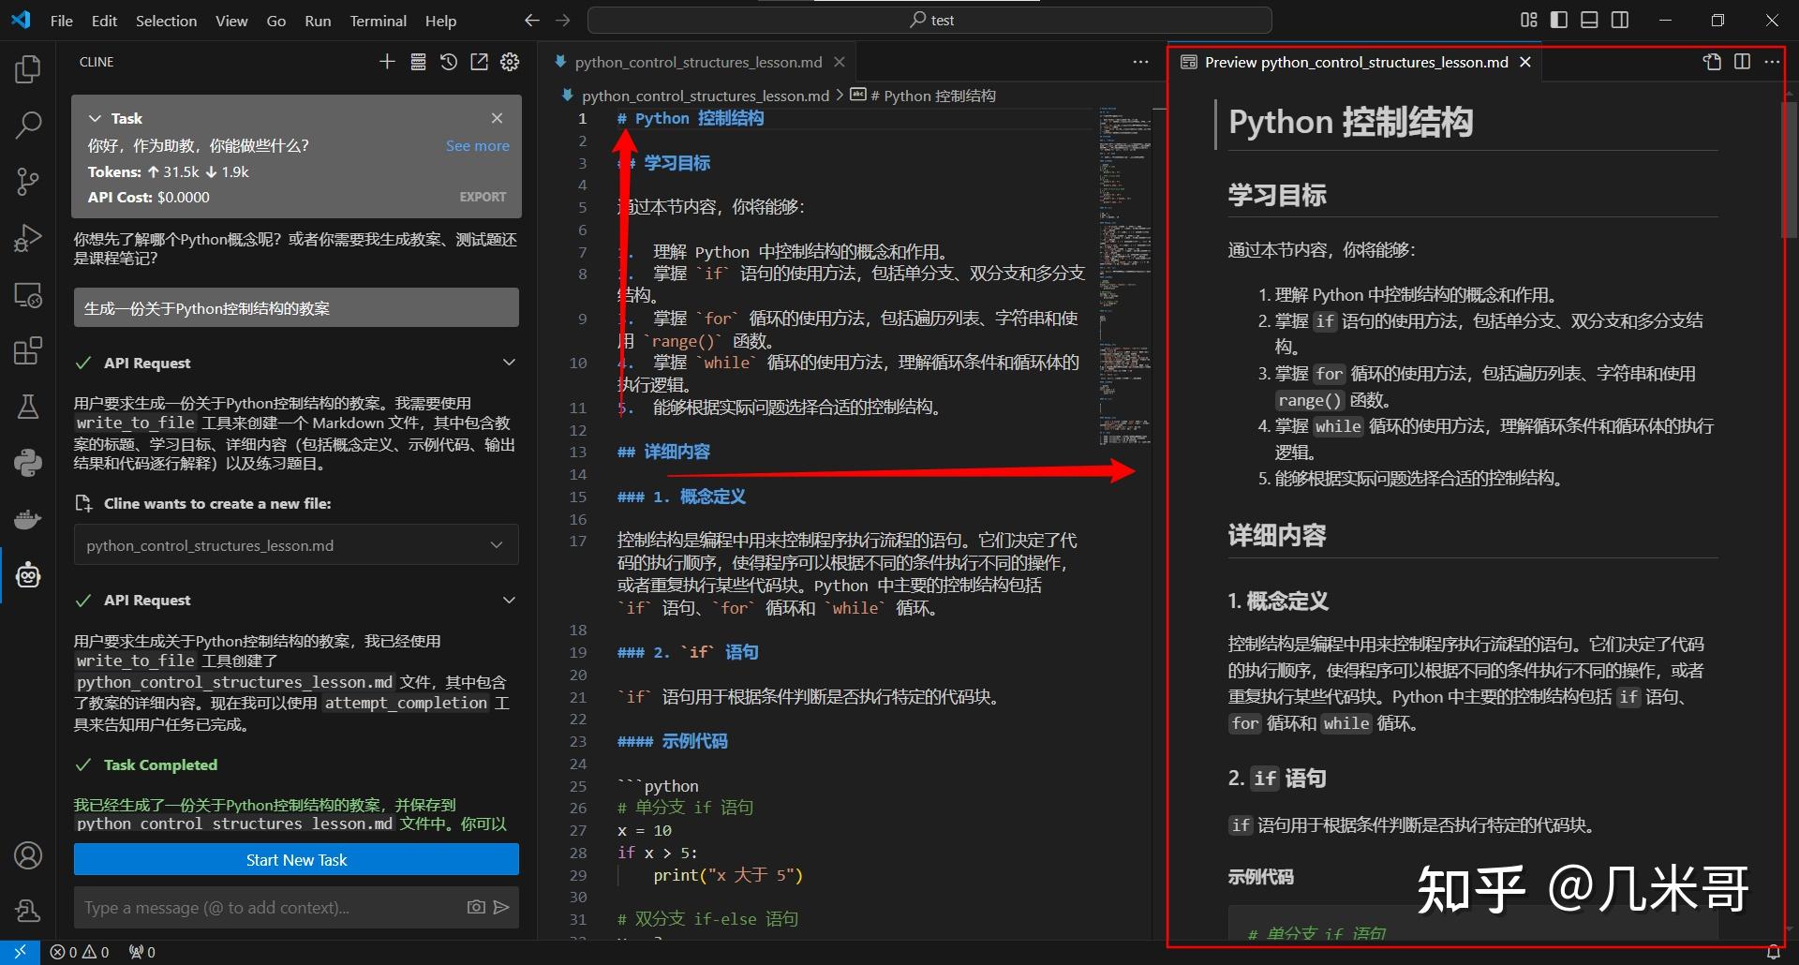Open the Explorer view in activity bar

pyautogui.click(x=27, y=68)
